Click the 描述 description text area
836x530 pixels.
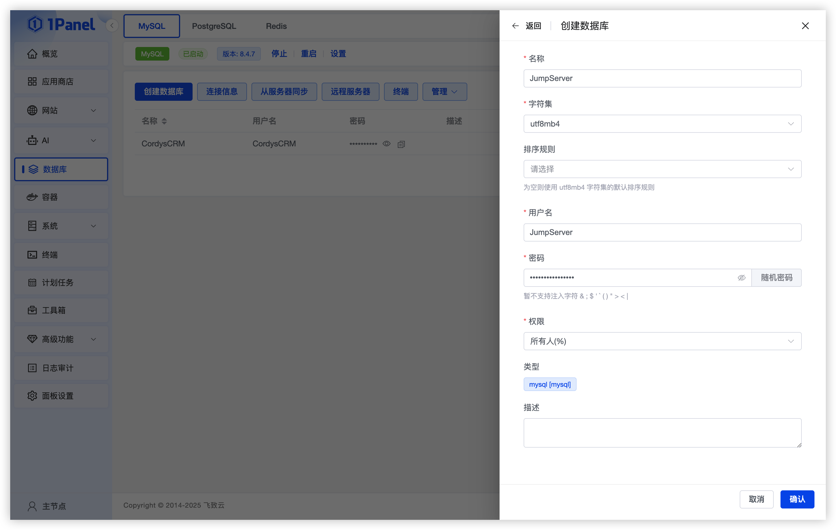coord(662,433)
